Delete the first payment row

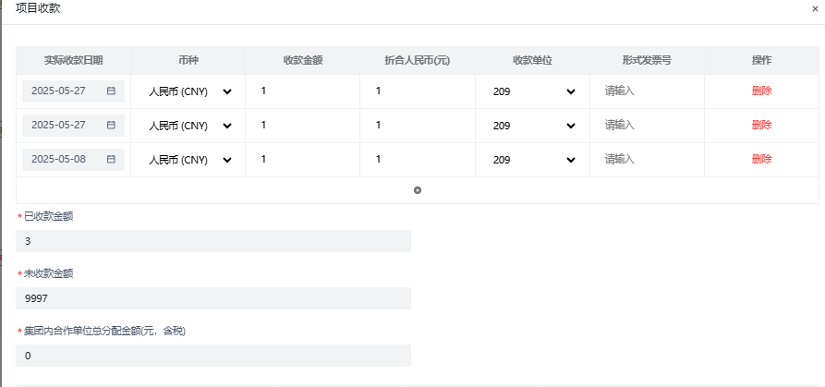761,91
